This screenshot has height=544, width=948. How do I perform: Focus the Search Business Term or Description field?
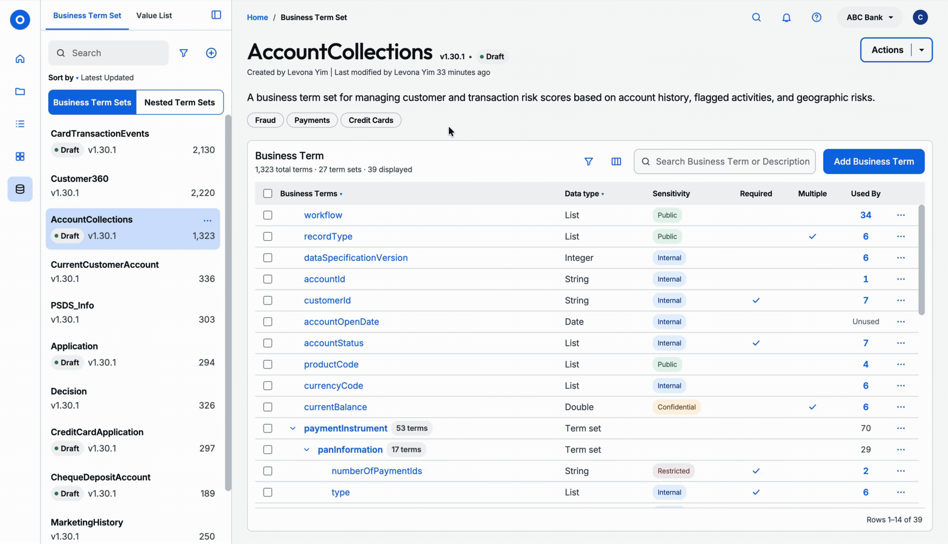click(x=724, y=161)
